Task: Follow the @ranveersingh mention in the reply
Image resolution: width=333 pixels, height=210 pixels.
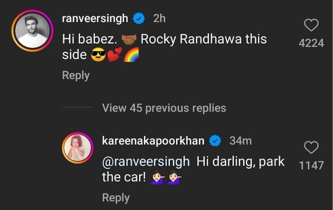Action: (x=146, y=161)
